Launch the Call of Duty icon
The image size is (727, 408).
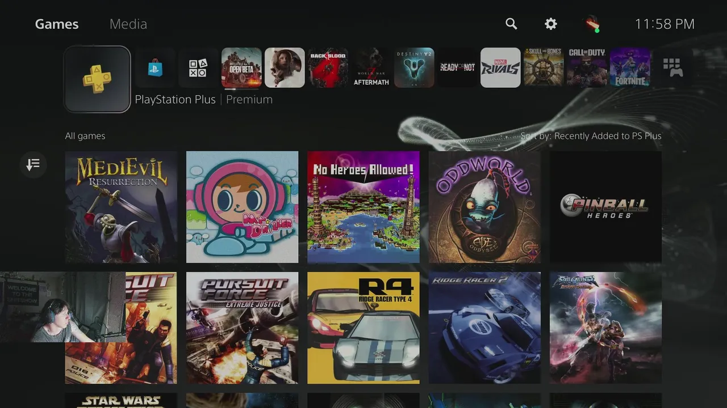587,68
